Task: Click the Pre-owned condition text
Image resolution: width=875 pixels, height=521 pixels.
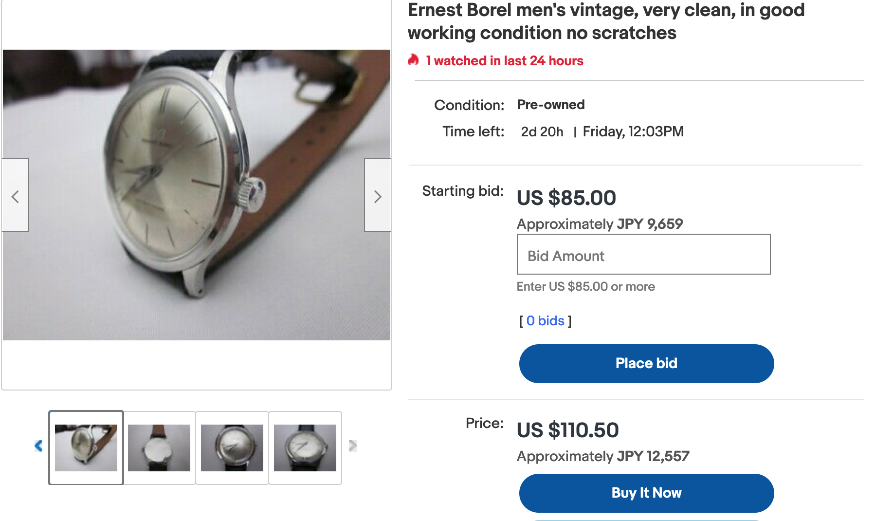Action: pos(550,105)
